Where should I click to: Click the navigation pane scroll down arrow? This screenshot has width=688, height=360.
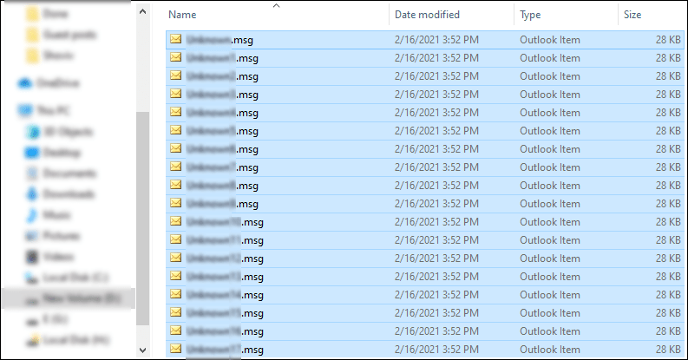coord(142,350)
